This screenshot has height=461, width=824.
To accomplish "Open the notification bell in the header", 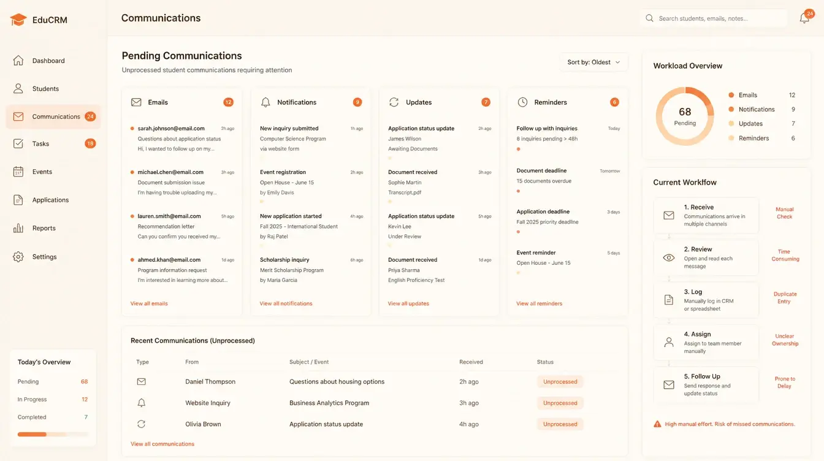I will click(804, 18).
